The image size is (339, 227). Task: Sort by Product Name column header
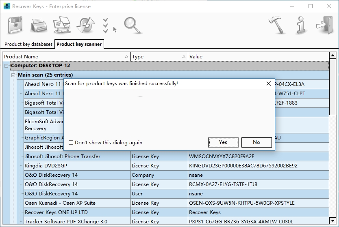click(x=67, y=56)
